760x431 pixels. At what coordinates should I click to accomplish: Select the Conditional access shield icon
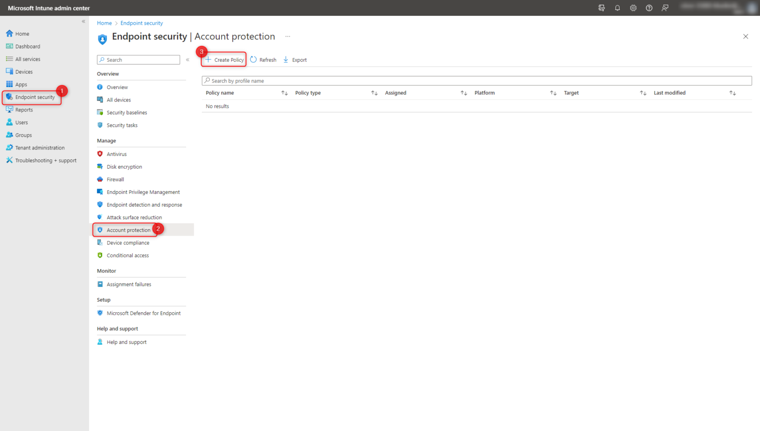[100, 255]
